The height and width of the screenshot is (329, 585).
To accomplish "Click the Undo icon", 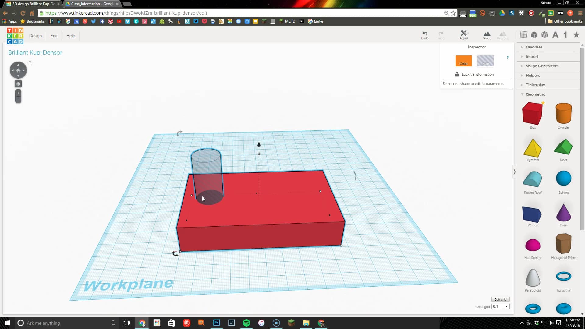I will pyautogui.click(x=425, y=34).
